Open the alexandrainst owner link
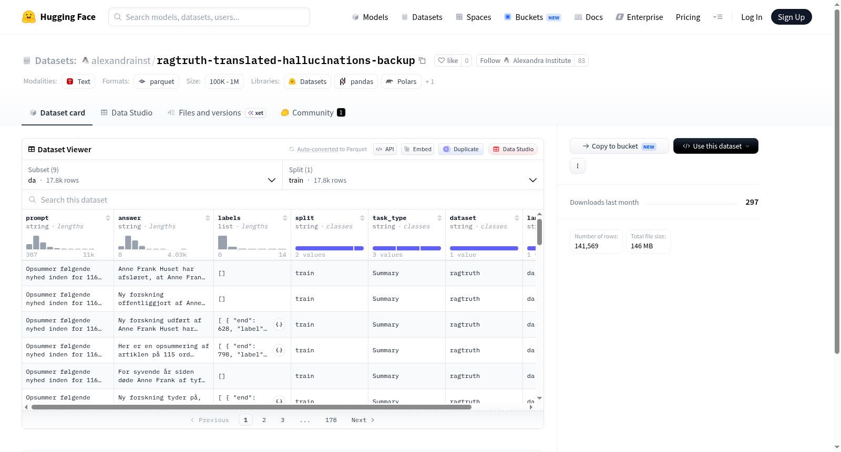This screenshot has width=841, height=452. (121, 60)
